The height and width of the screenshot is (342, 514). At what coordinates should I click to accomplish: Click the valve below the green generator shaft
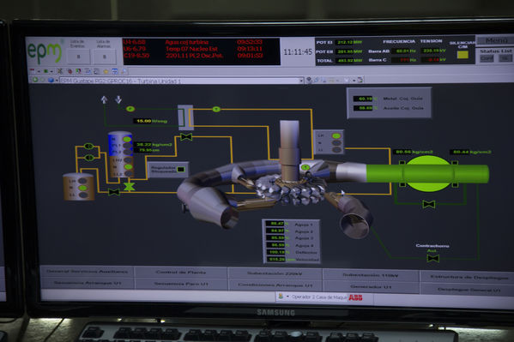(429, 205)
